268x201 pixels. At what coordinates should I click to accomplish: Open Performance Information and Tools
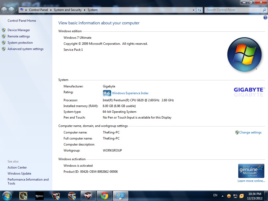pos(28,181)
